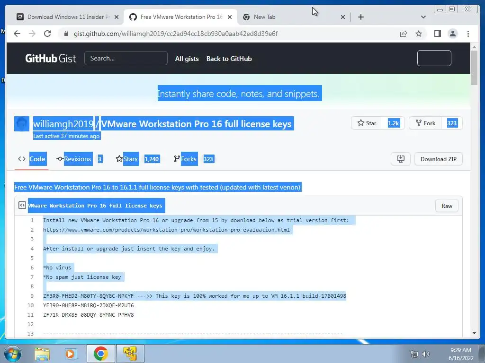This screenshot has width=485, height=363.
Task: Open the williamgh2019 profile link
Action: [63, 124]
